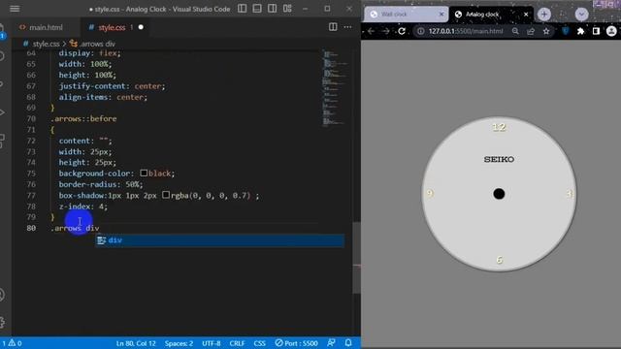Viewport: 621px width, 349px height.
Task: View site information icon in address bar
Action: pyautogui.click(x=420, y=31)
